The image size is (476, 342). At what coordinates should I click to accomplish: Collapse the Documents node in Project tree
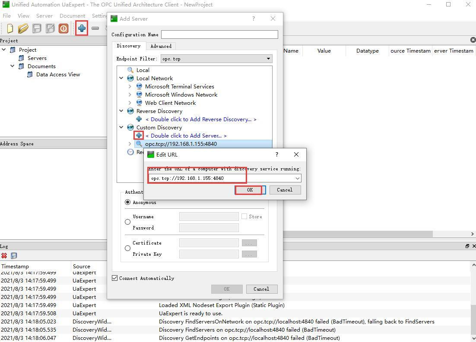click(13, 66)
